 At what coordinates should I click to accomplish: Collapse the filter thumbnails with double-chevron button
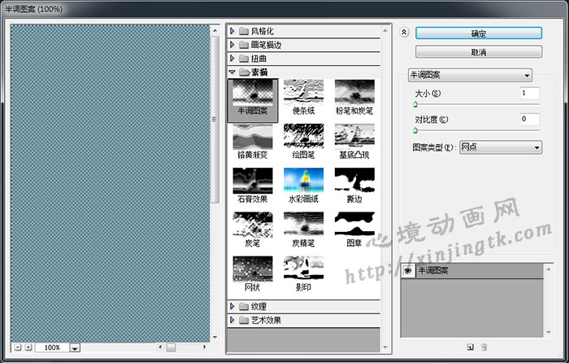click(x=405, y=33)
